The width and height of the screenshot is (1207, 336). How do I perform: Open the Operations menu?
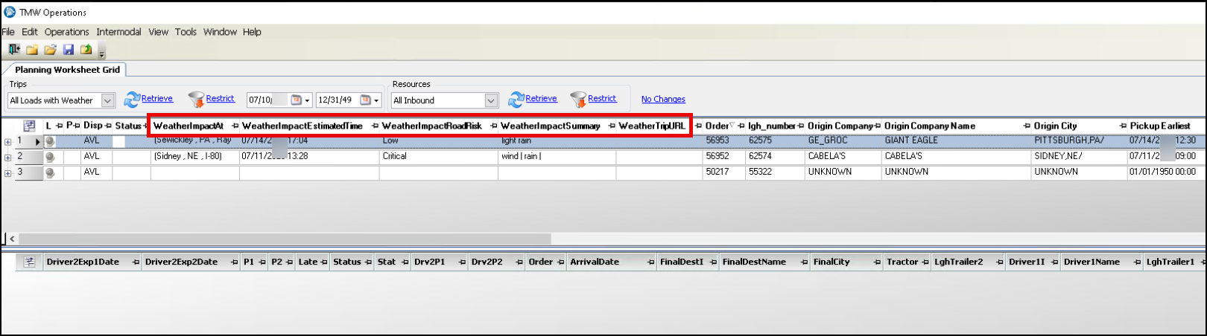66,32
